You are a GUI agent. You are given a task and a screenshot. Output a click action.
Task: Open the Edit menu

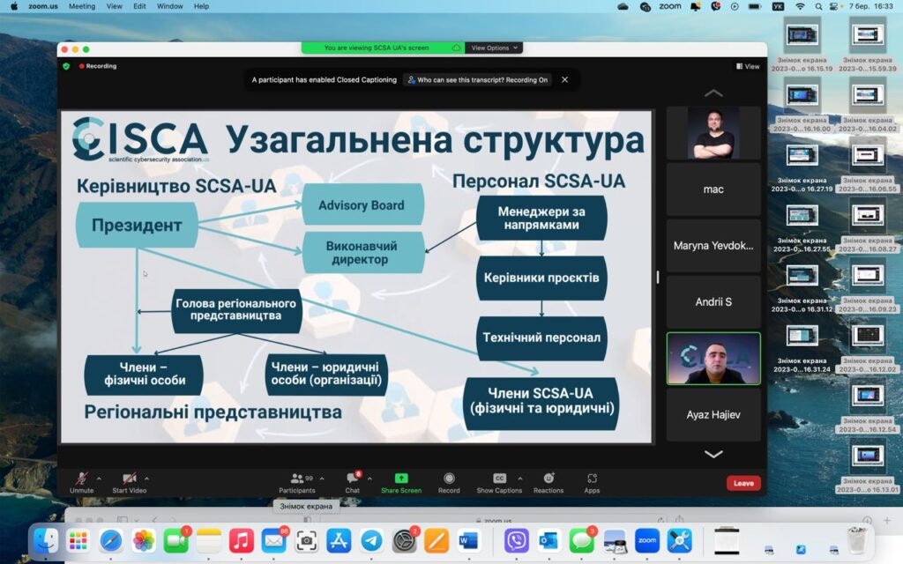click(x=139, y=6)
